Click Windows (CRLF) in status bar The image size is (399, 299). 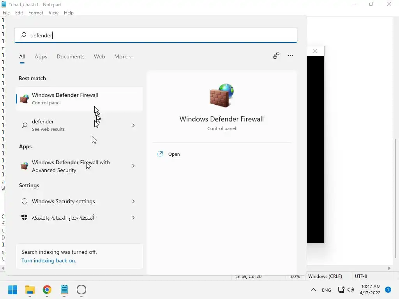[325, 276]
